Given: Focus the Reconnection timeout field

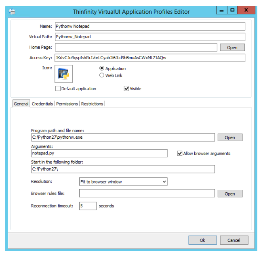Looking at the screenshot, I should (88, 206).
